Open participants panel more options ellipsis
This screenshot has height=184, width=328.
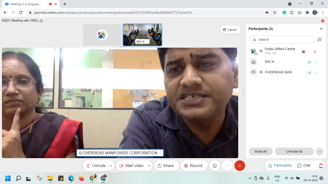320,151
